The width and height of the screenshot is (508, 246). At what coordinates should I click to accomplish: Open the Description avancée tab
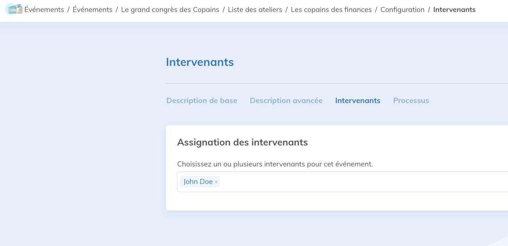pyautogui.click(x=286, y=101)
